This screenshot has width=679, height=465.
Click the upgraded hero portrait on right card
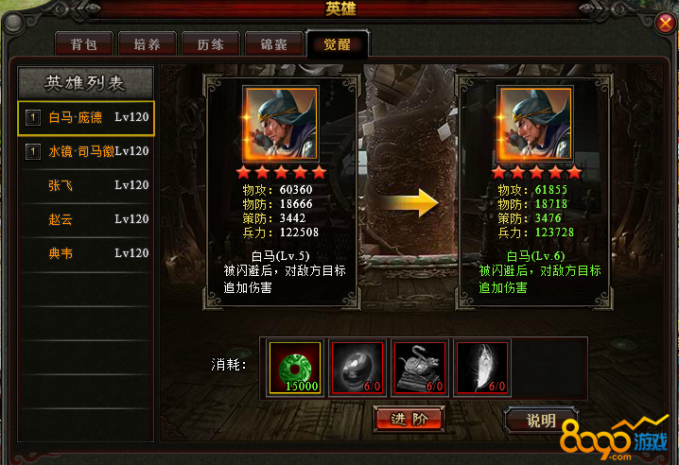point(535,124)
